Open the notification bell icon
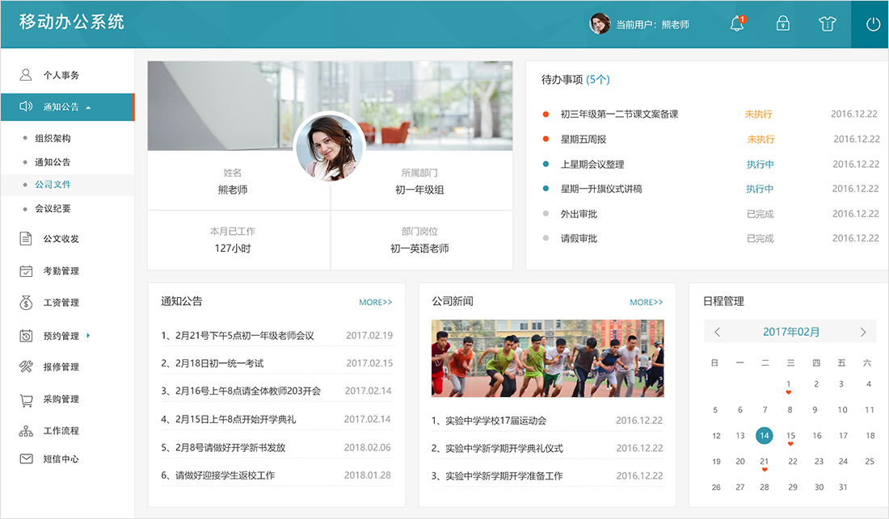 click(736, 24)
